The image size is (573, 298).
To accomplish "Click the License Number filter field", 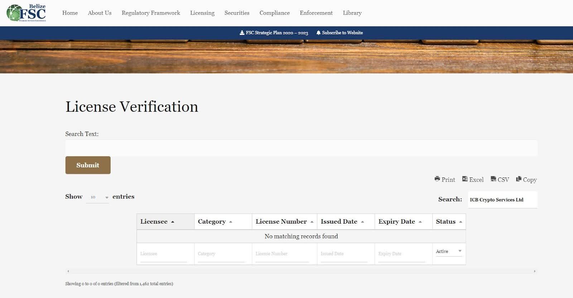I will (x=282, y=254).
